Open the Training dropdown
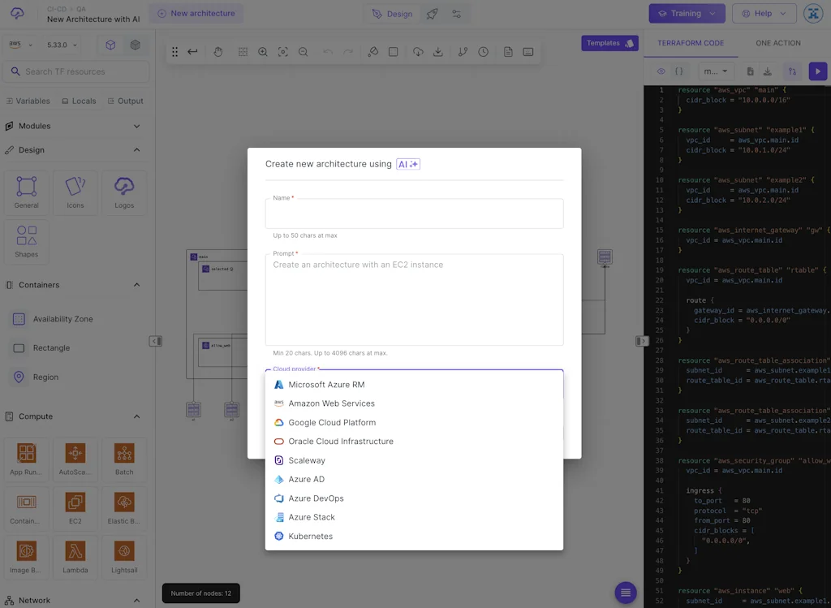Viewport: 831px width, 608px height. coord(687,14)
